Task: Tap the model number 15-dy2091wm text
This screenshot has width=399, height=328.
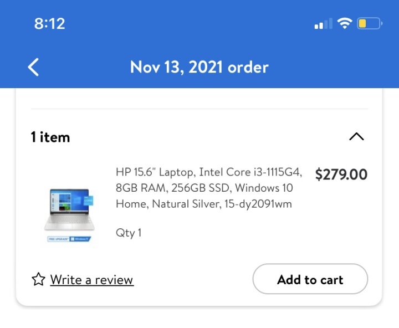Action: pos(258,204)
